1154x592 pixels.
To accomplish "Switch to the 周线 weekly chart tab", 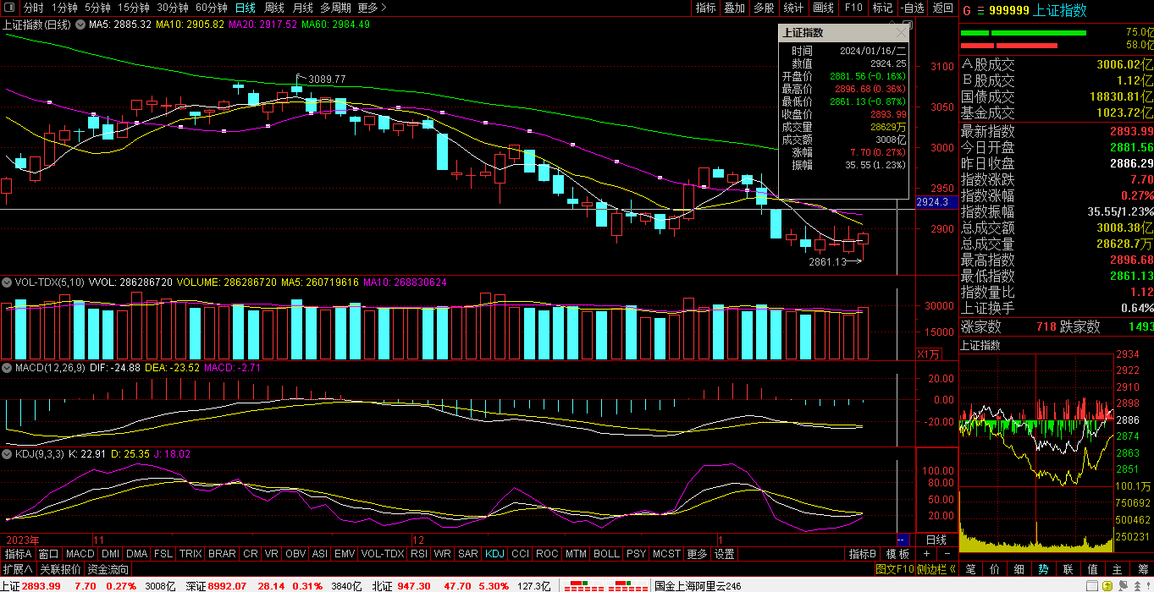I will 273,8.
